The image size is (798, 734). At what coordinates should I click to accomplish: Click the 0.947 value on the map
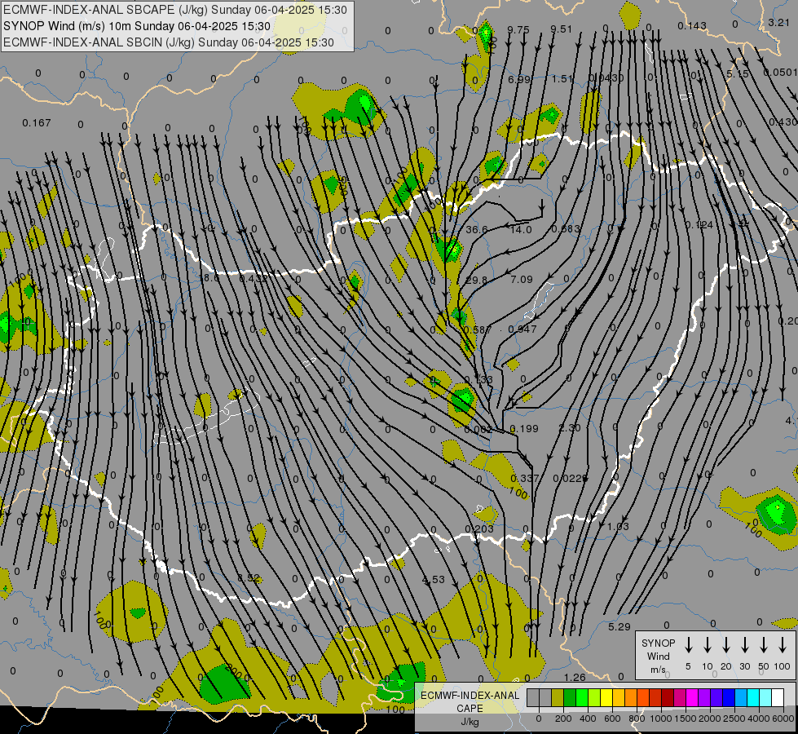click(522, 329)
